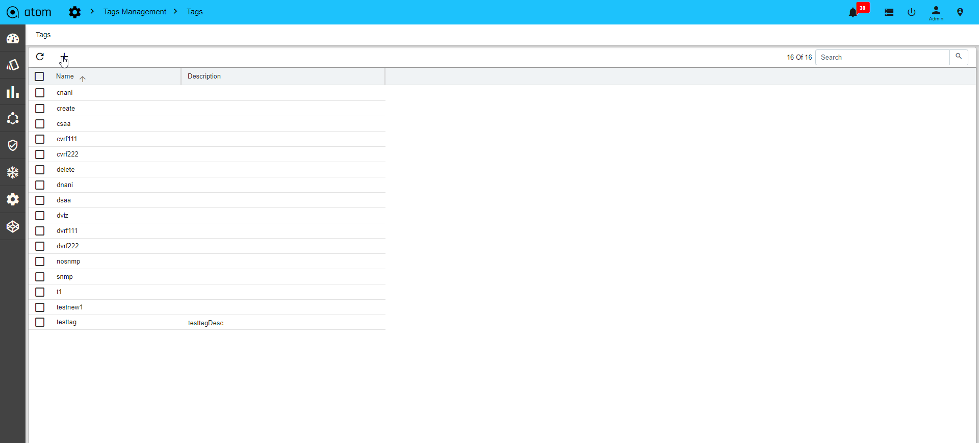979x443 pixels.
Task: Select the testnew1 tag name
Action: pyautogui.click(x=70, y=307)
